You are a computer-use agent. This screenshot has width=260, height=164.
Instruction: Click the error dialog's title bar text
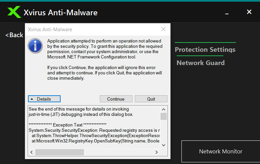(50, 30)
